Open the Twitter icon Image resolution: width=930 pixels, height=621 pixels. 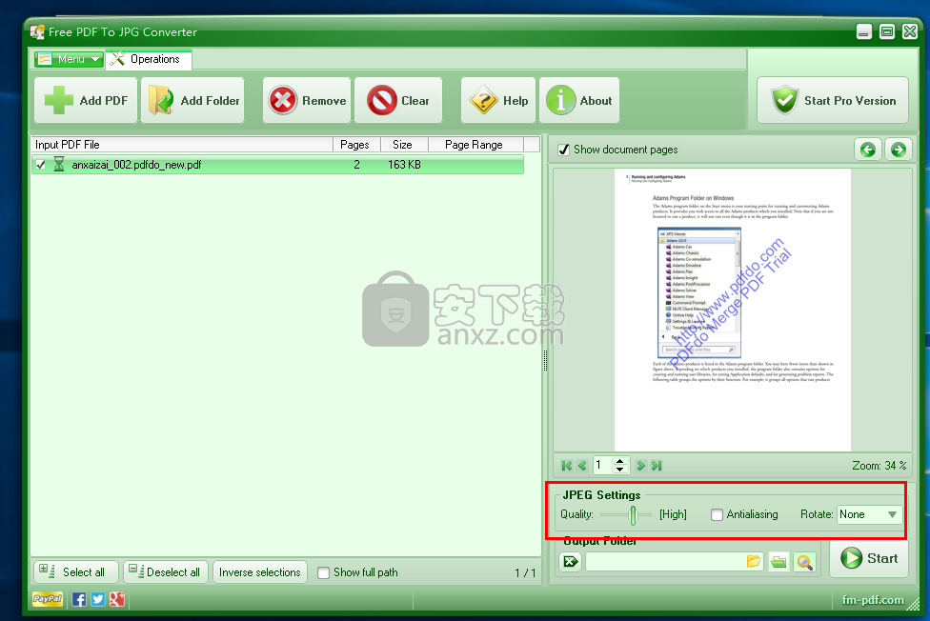tap(98, 600)
